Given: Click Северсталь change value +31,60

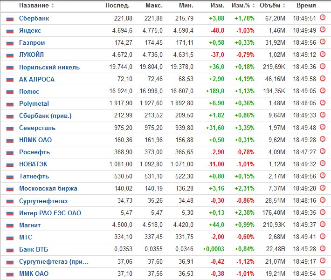Looking at the screenshot, I should click(215, 128).
